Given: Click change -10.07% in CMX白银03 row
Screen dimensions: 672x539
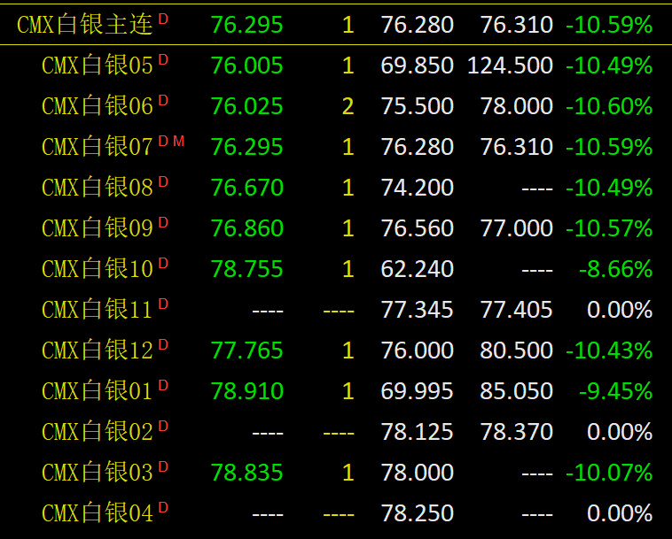Looking at the screenshot, I should [609, 473].
